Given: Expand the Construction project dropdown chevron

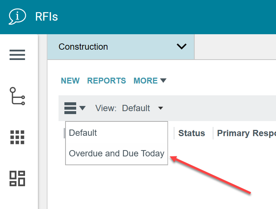Looking at the screenshot, I should pyautogui.click(x=181, y=47).
